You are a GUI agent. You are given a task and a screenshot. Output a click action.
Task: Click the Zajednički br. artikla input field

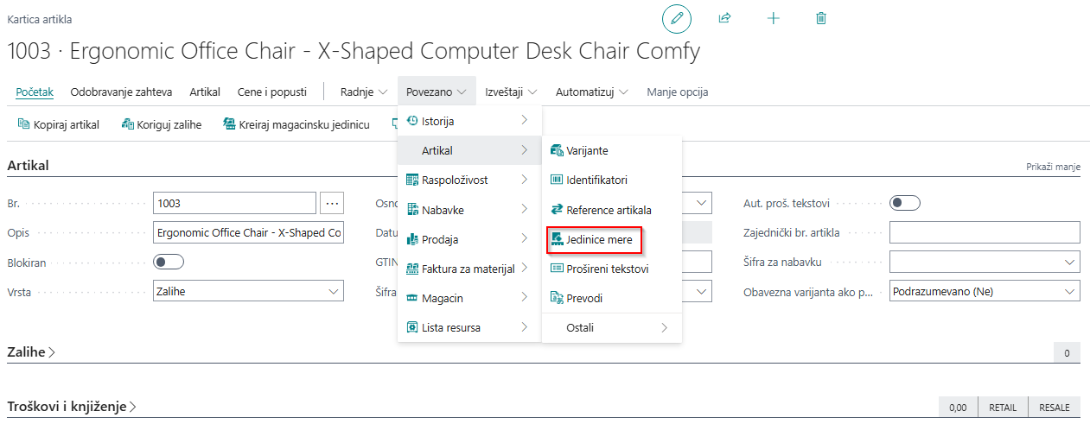(985, 232)
